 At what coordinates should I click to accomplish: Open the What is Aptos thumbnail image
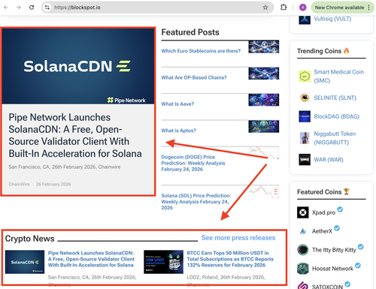coord(264,126)
